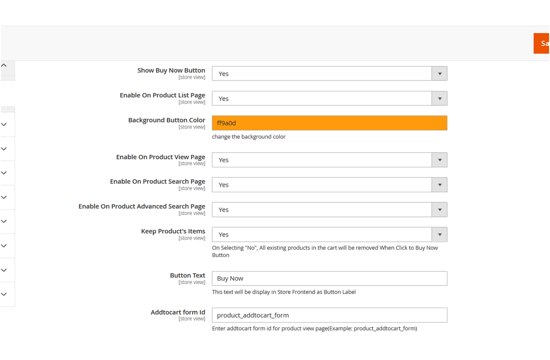Viewport: 550px width, 360px height.
Task: Select the 'Enable On Product Search Page' label
Action: [158, 182]
